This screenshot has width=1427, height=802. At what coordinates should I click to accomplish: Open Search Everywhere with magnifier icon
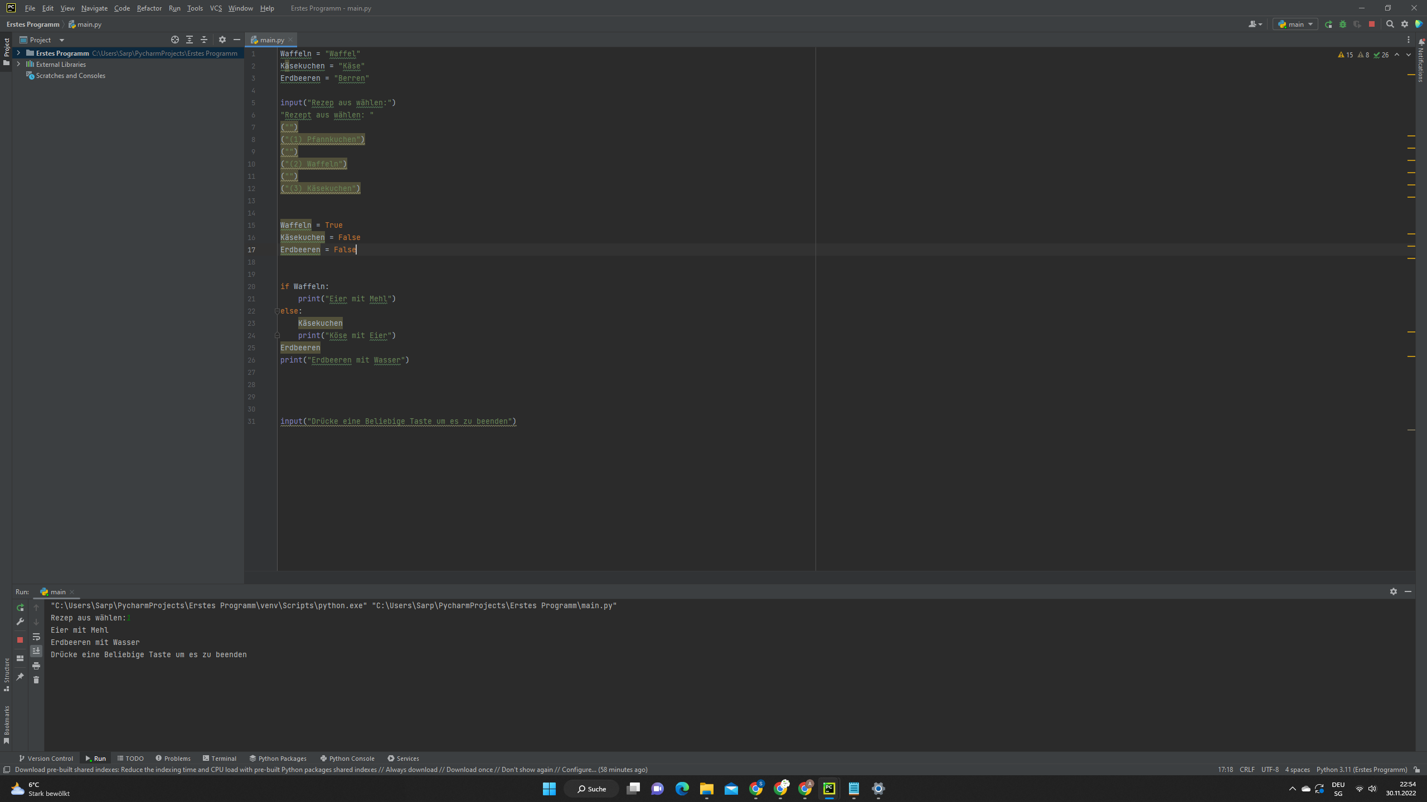(x=1390, y=24)
